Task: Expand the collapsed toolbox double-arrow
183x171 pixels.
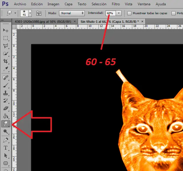Action: pos(2,20)
